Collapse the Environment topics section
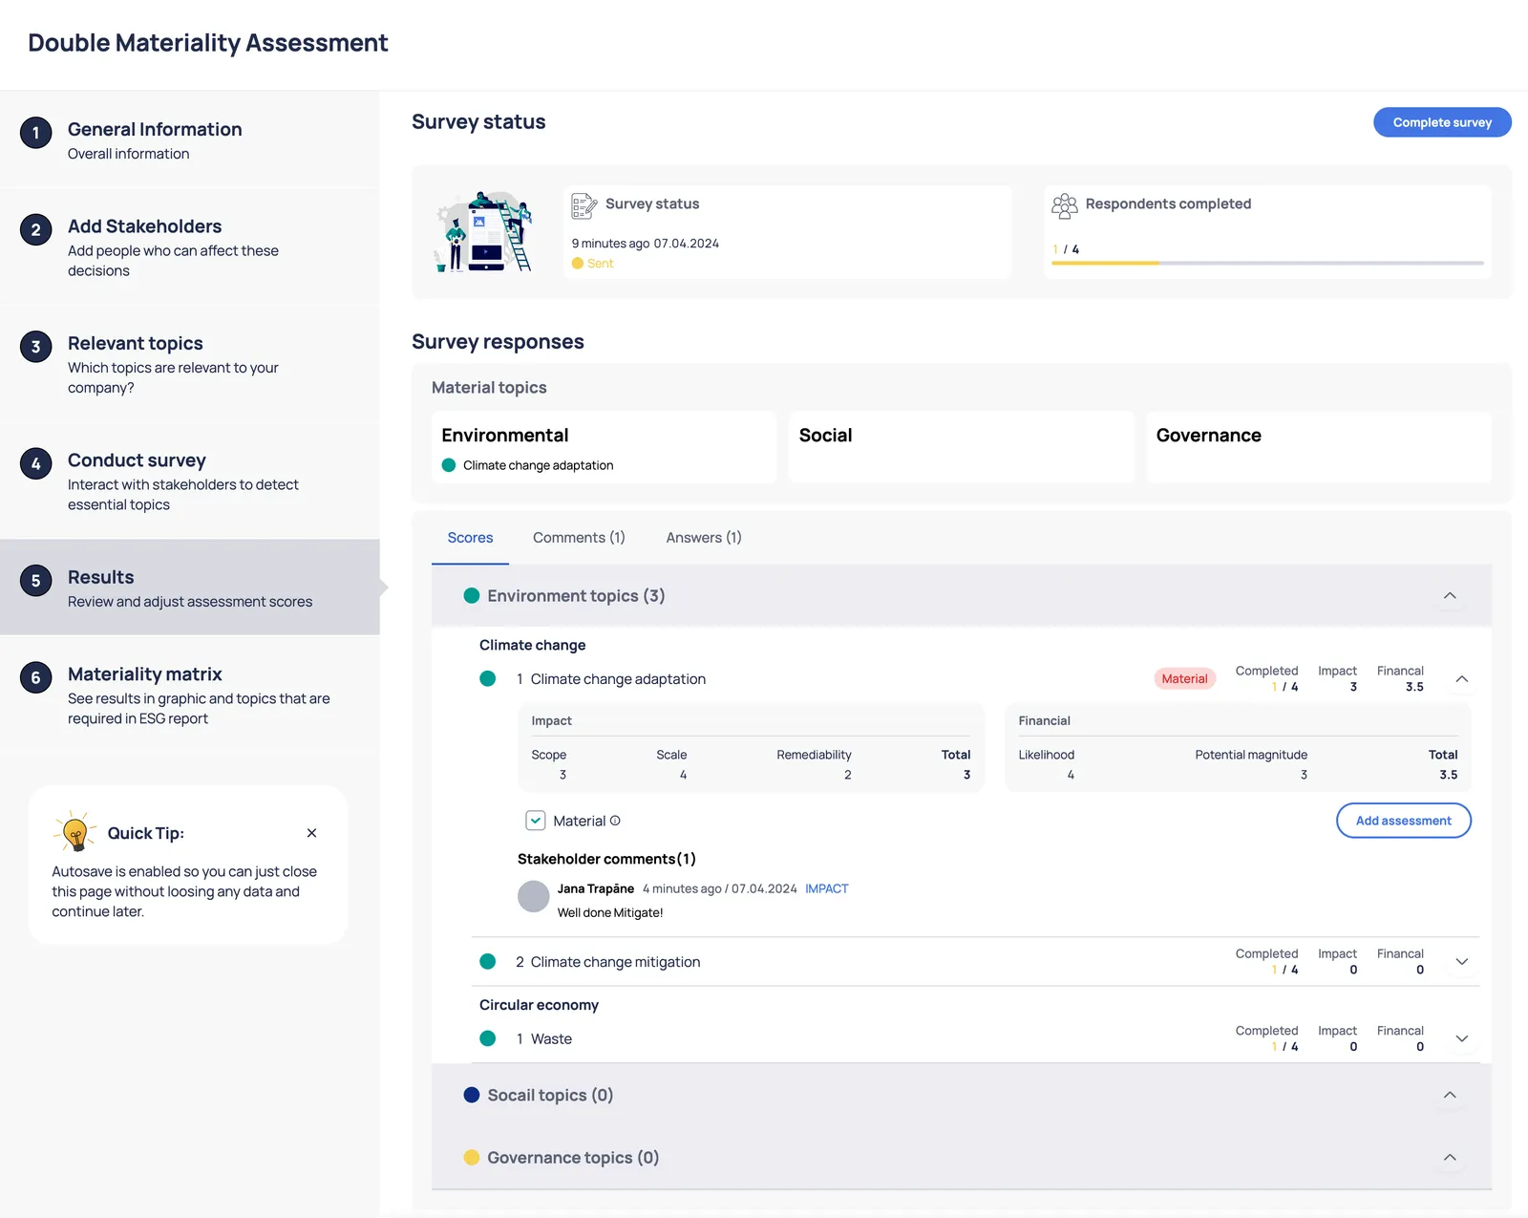 pos(1450,595)
